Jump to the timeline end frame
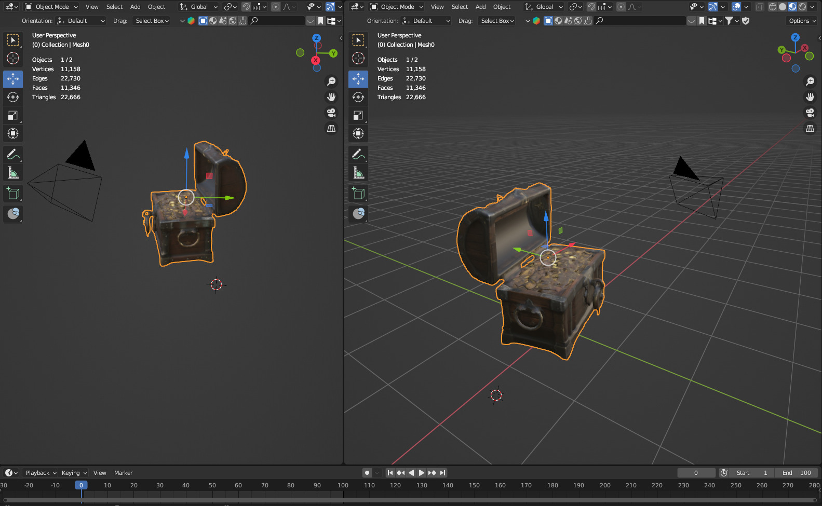 point(442,473)
